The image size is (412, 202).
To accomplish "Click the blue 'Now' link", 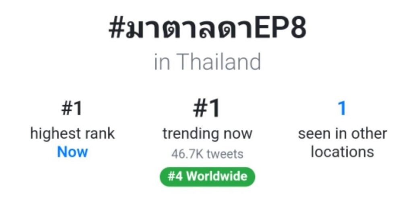I will (x=72, y=152).
